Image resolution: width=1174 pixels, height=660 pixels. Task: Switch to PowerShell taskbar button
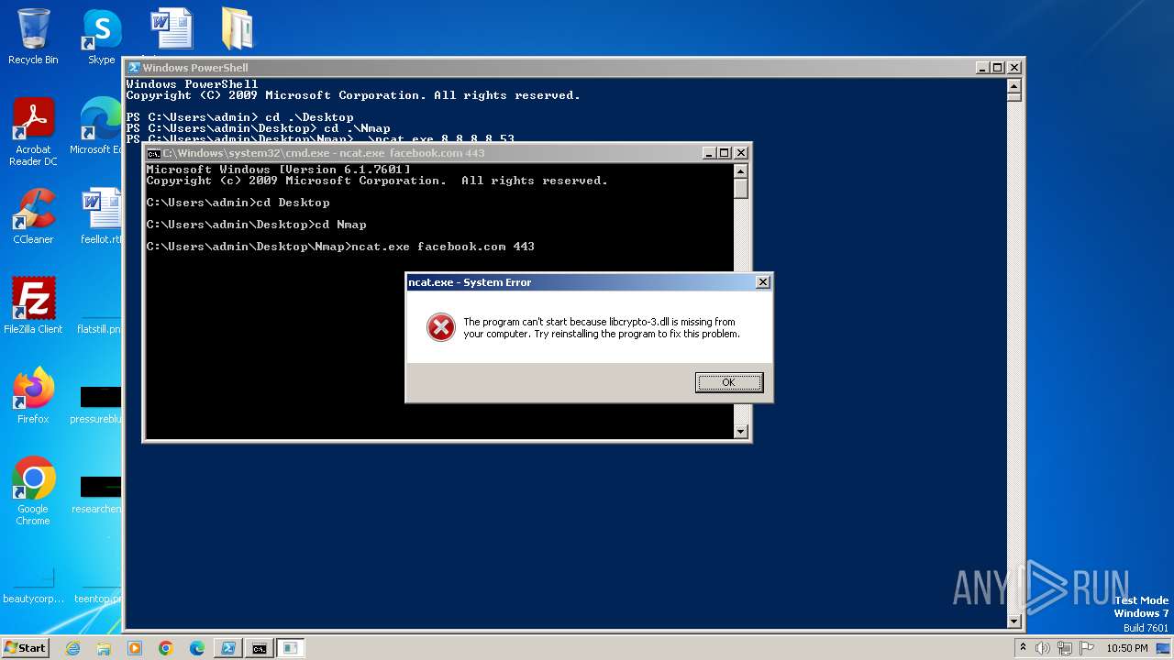pos(228,648)
